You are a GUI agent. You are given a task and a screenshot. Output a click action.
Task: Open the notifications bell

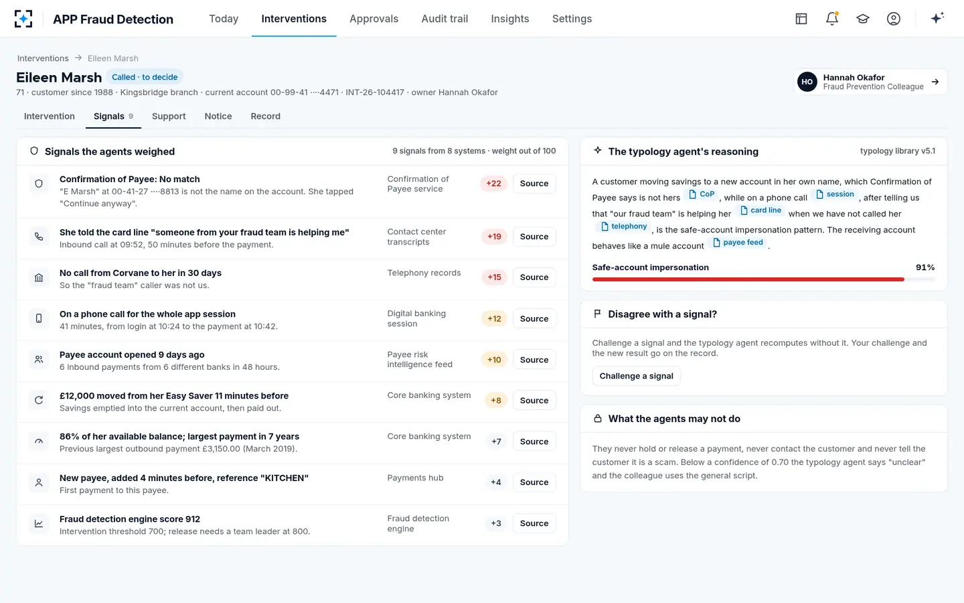[832, 19]
